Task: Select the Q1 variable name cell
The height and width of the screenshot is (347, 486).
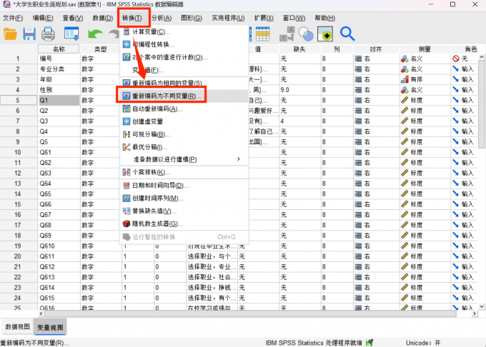Action: coord(59,101)
